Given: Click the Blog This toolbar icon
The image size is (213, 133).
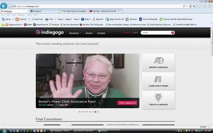Looking at the screenshot, I should pos(94,19).
